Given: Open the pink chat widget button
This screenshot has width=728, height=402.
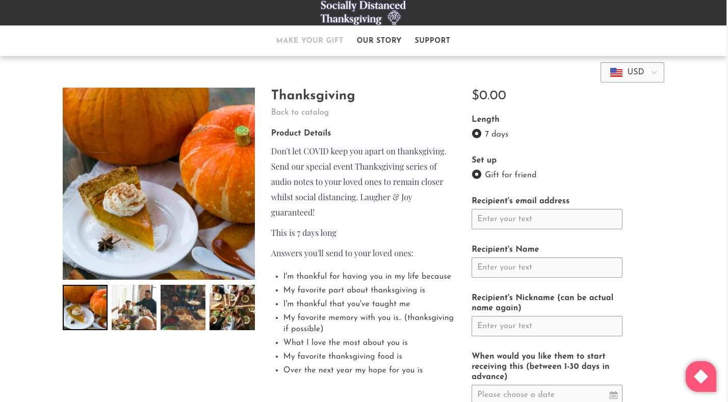Looking at the screenshot, I should [x=701, y=377].
